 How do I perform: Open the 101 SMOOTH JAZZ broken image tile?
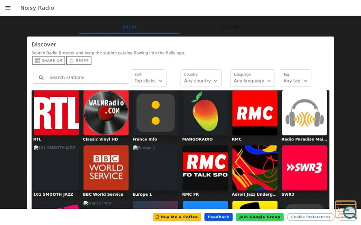(x=56, y=168)
